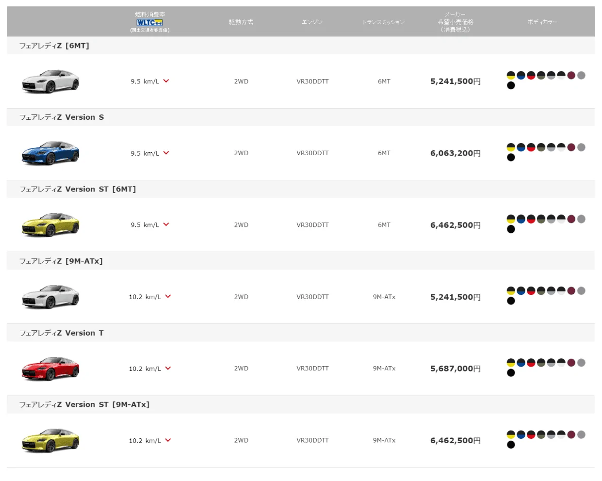Screen dimensions: 602x481
Task: Pick solid black color for Version ST [6MT]
Action: [511, 229]
